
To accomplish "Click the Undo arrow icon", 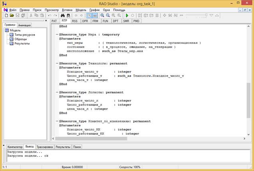I will coord(50,16).
